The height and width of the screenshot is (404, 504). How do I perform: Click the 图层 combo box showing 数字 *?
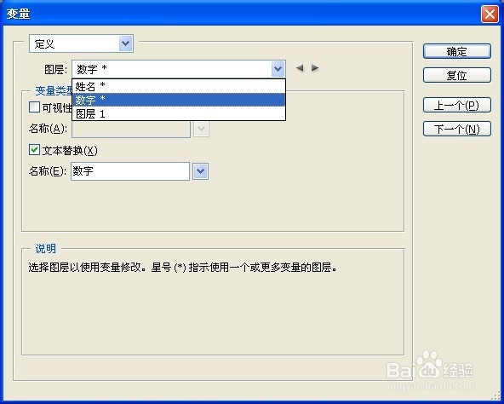(x=179, y=69)
